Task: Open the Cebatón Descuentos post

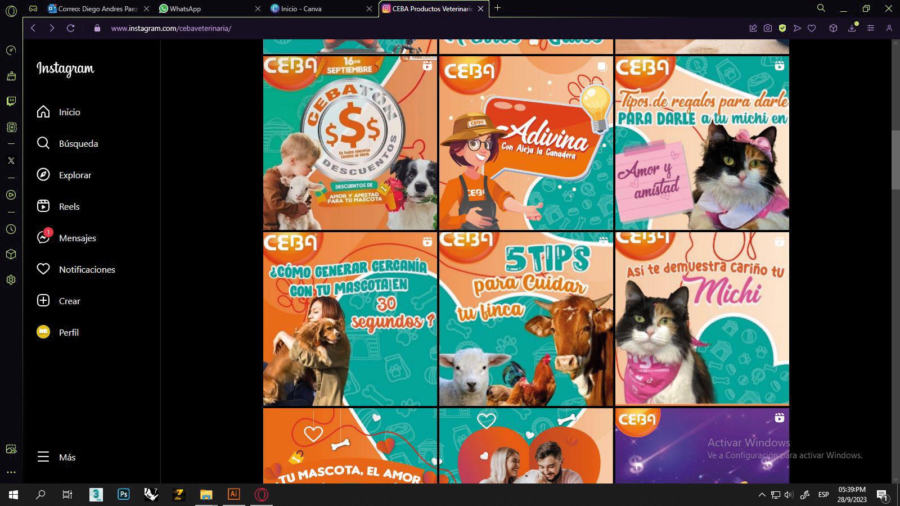Action: click(x=350, y=143)
